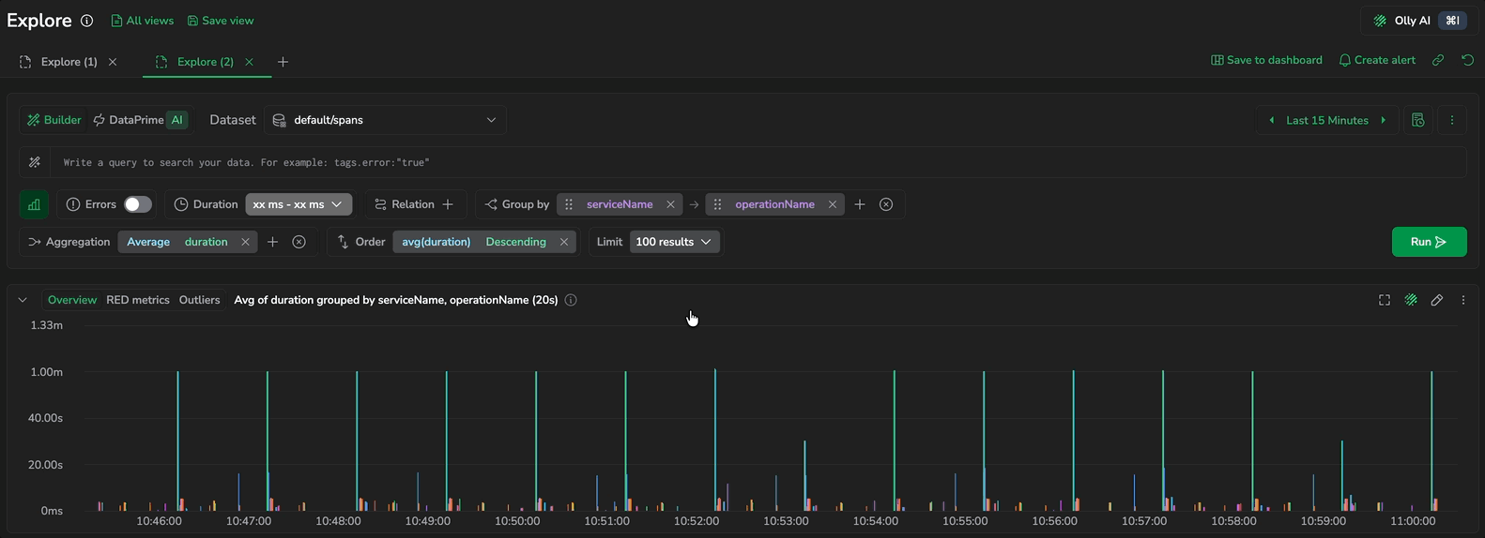The image size is (1485, 538).
Task: Add another Group by field
Action: [x=860, y=204]
